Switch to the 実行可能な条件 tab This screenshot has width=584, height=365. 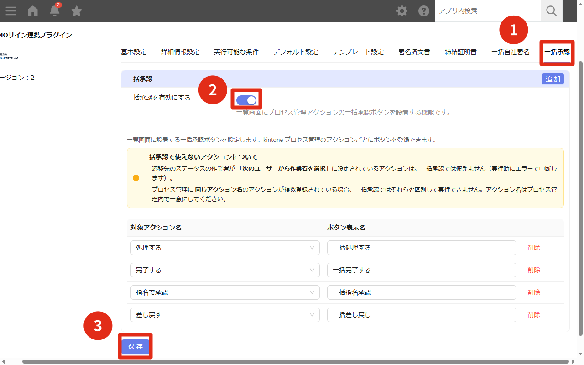pyautogui.click(x=236, y=52)
